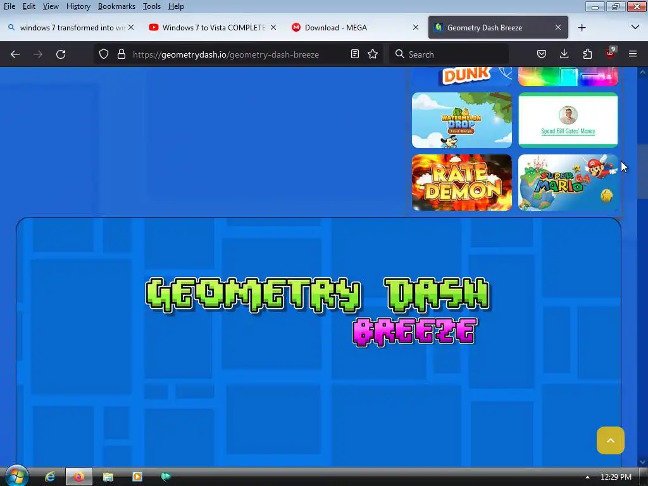Image resolution: width=648 pixels, height=486 pixels.
Task: Click scrollbar down arrow
Action: click(x=643, y=461)
